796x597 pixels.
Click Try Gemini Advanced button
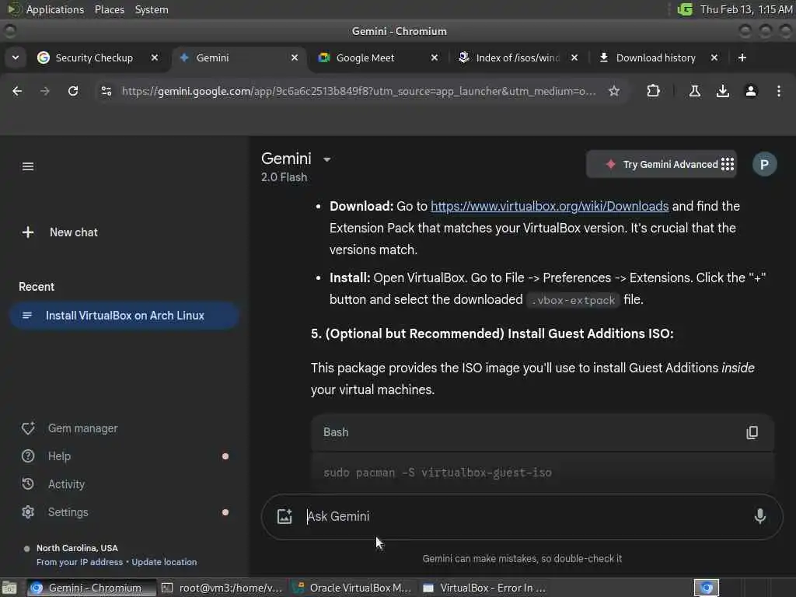point(662,165)
